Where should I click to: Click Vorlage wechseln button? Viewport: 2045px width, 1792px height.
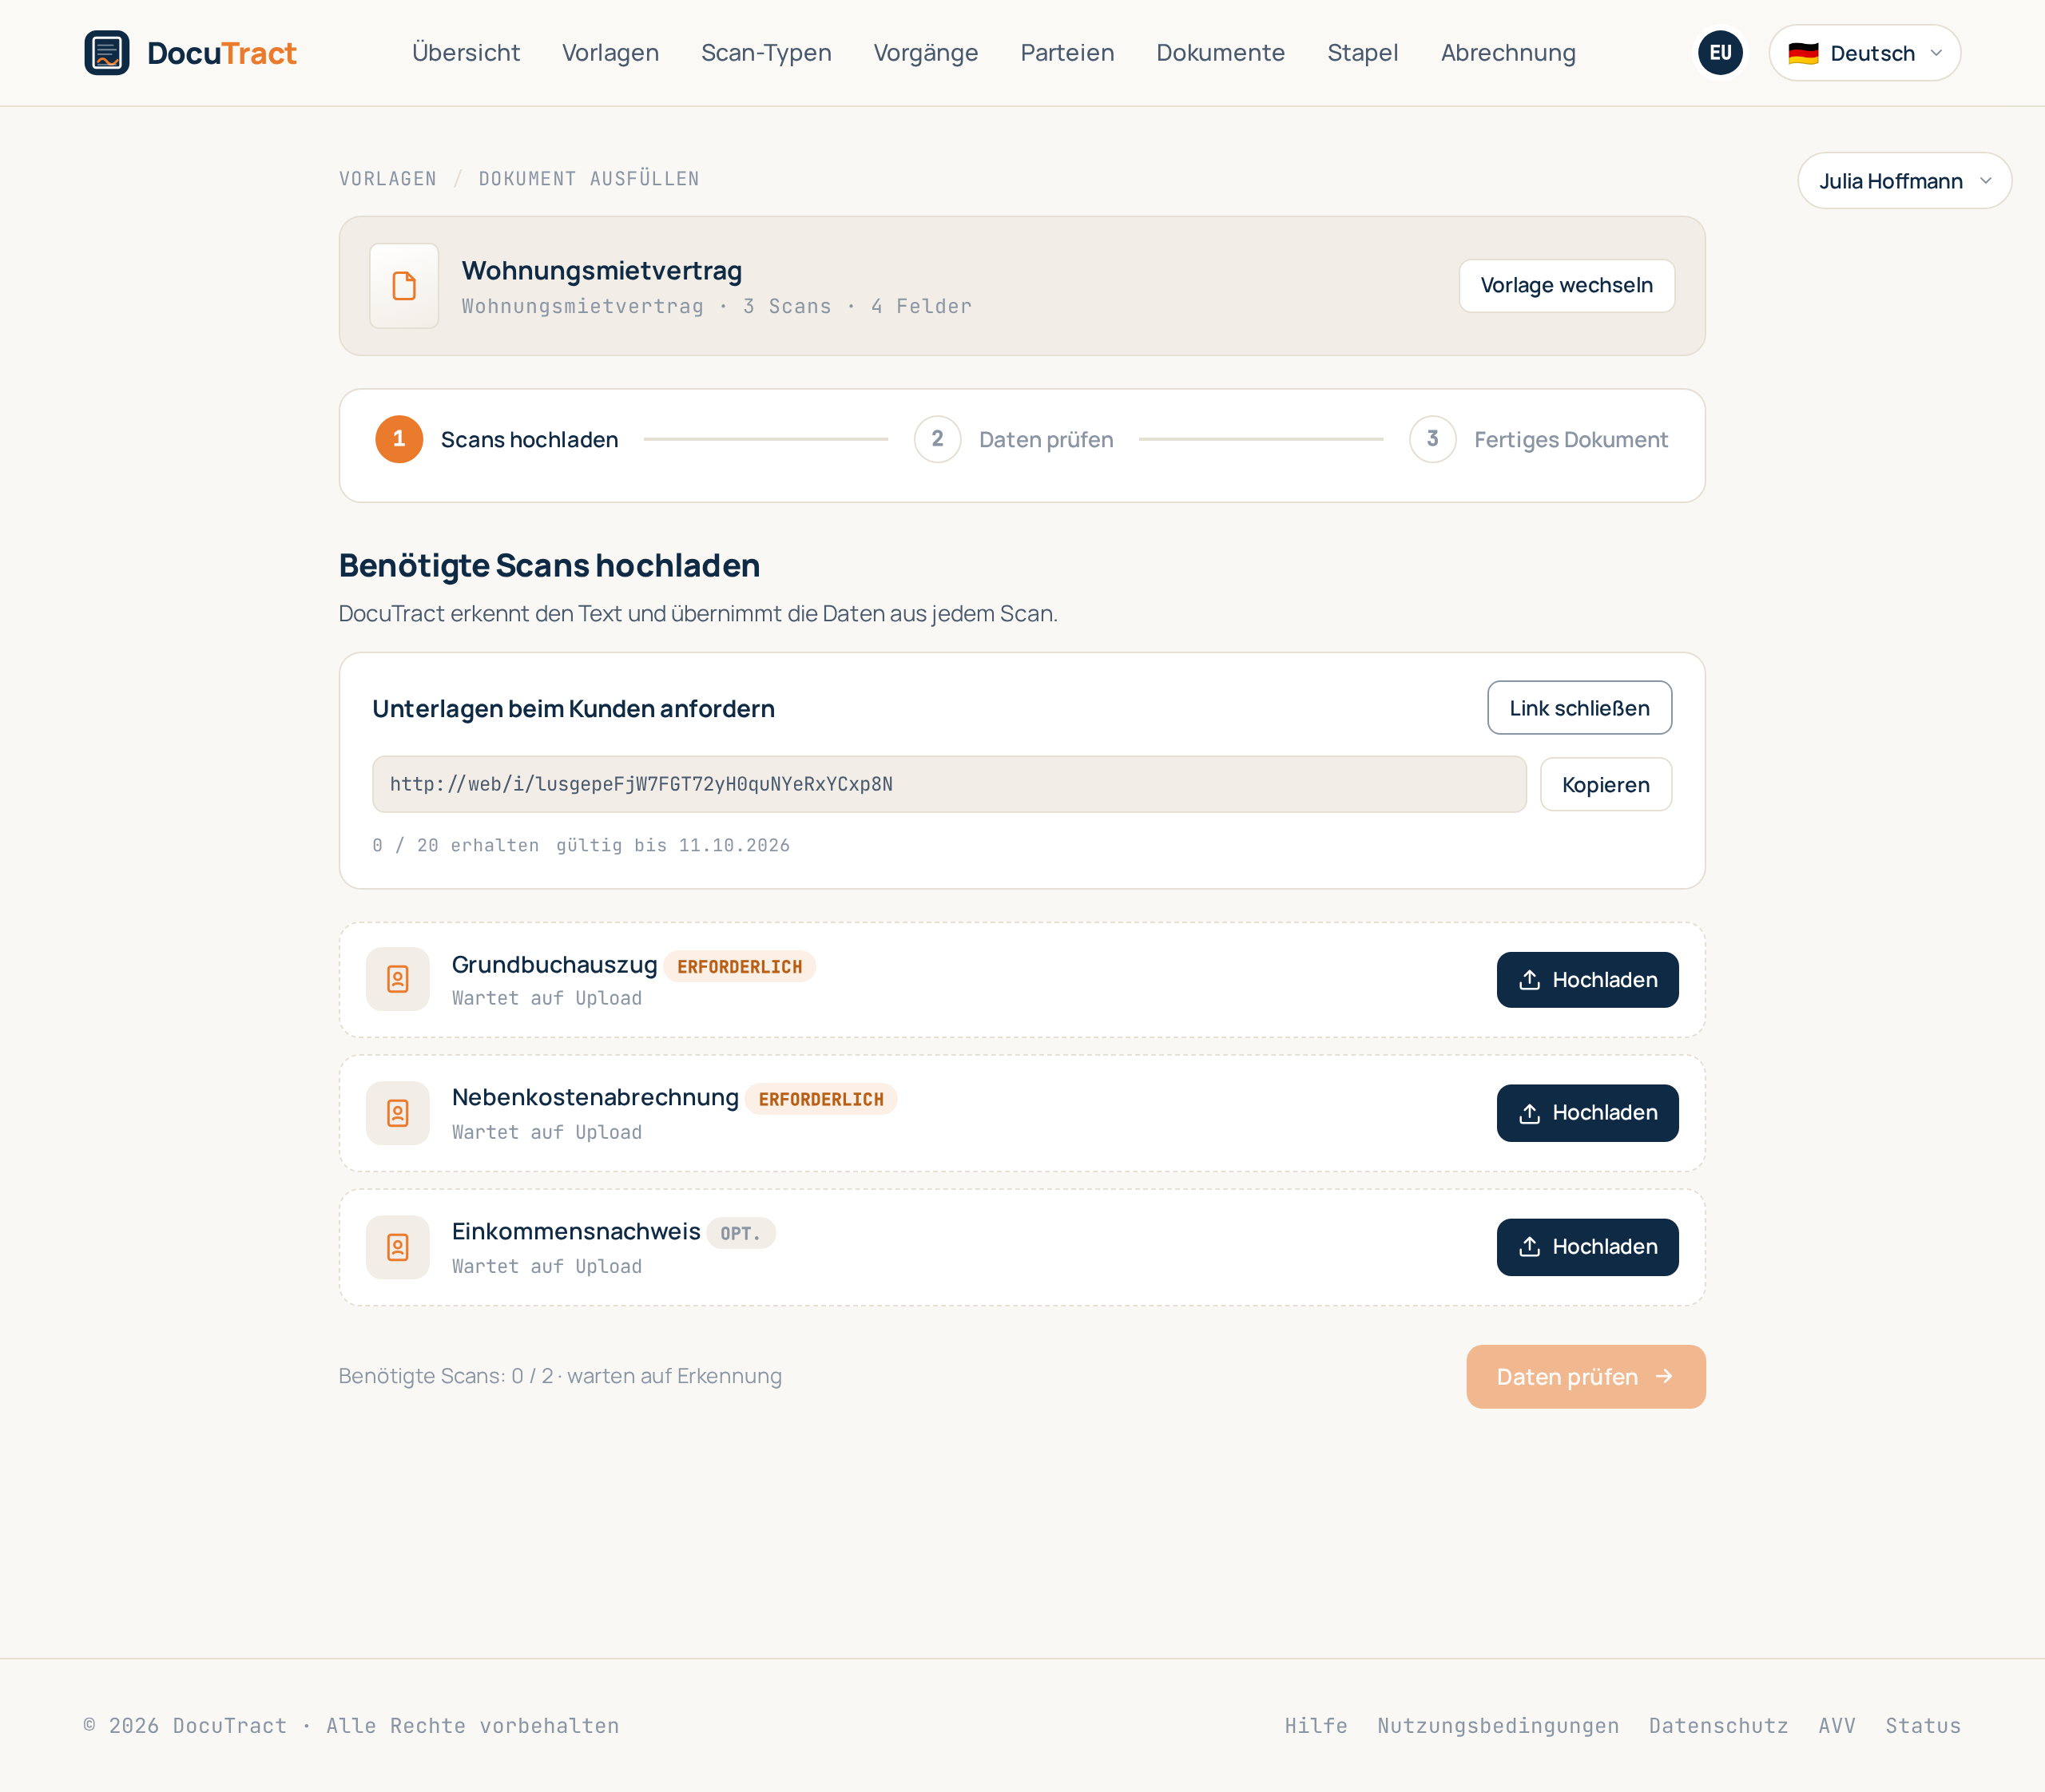(1566, 286)
